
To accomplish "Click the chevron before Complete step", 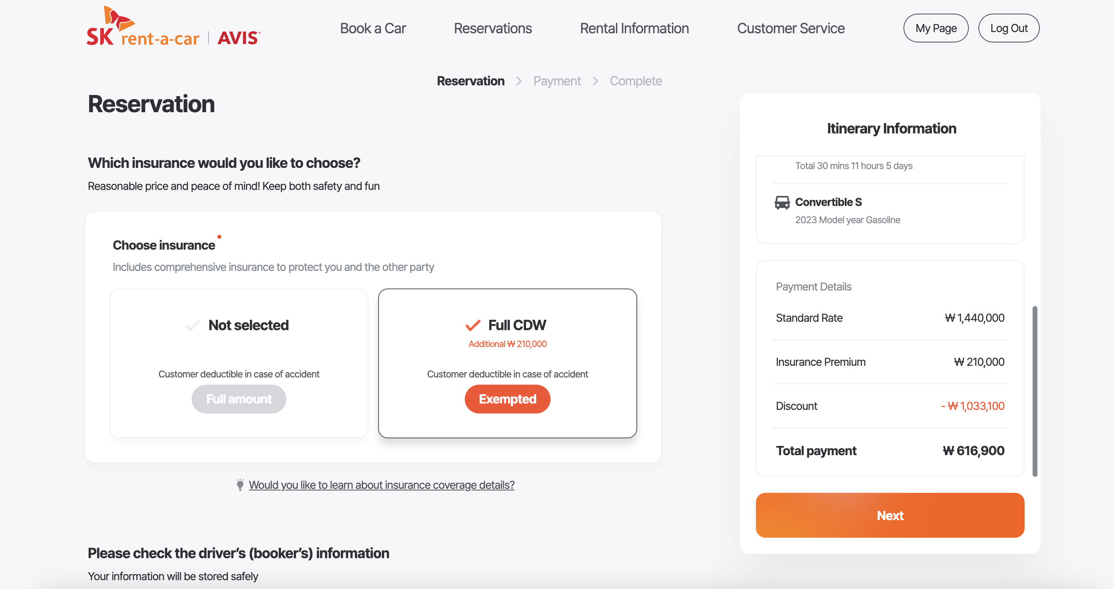I will (595, 81).
